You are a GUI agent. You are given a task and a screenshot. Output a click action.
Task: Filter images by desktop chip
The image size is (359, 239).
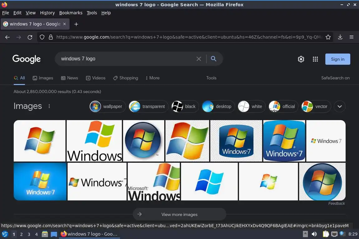point(218,106)
